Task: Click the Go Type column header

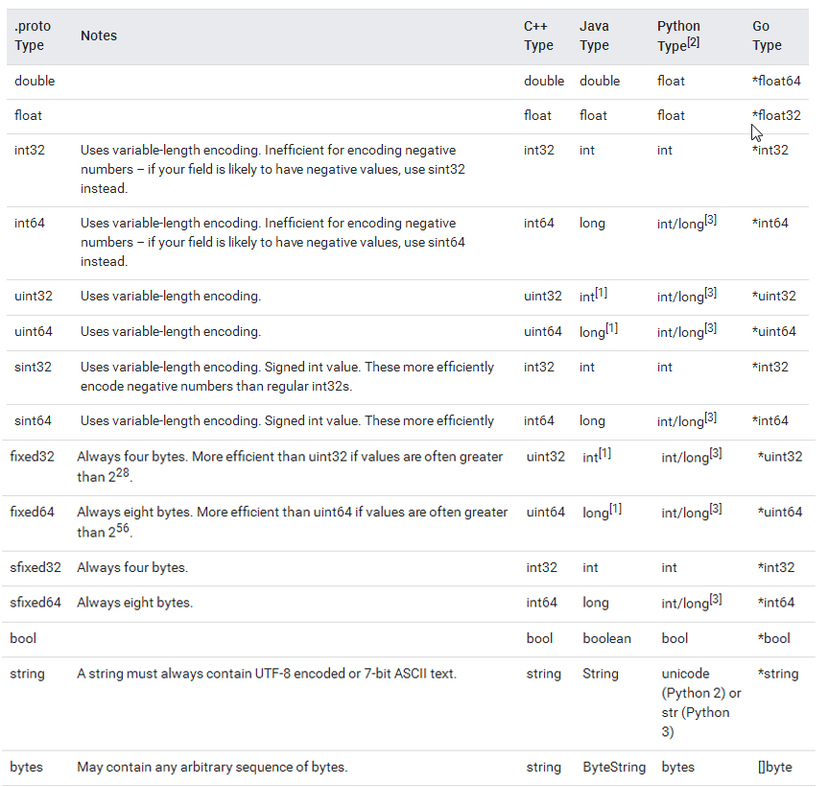Action: click(767, 36)
